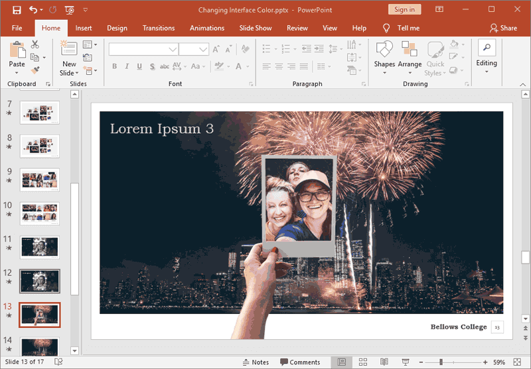Click Zoom Out minus icon

point(421,362)
